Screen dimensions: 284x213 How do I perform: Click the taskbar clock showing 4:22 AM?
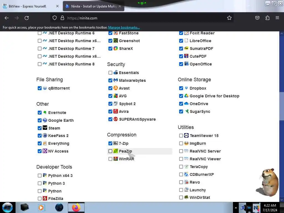[x=270, y=208]
